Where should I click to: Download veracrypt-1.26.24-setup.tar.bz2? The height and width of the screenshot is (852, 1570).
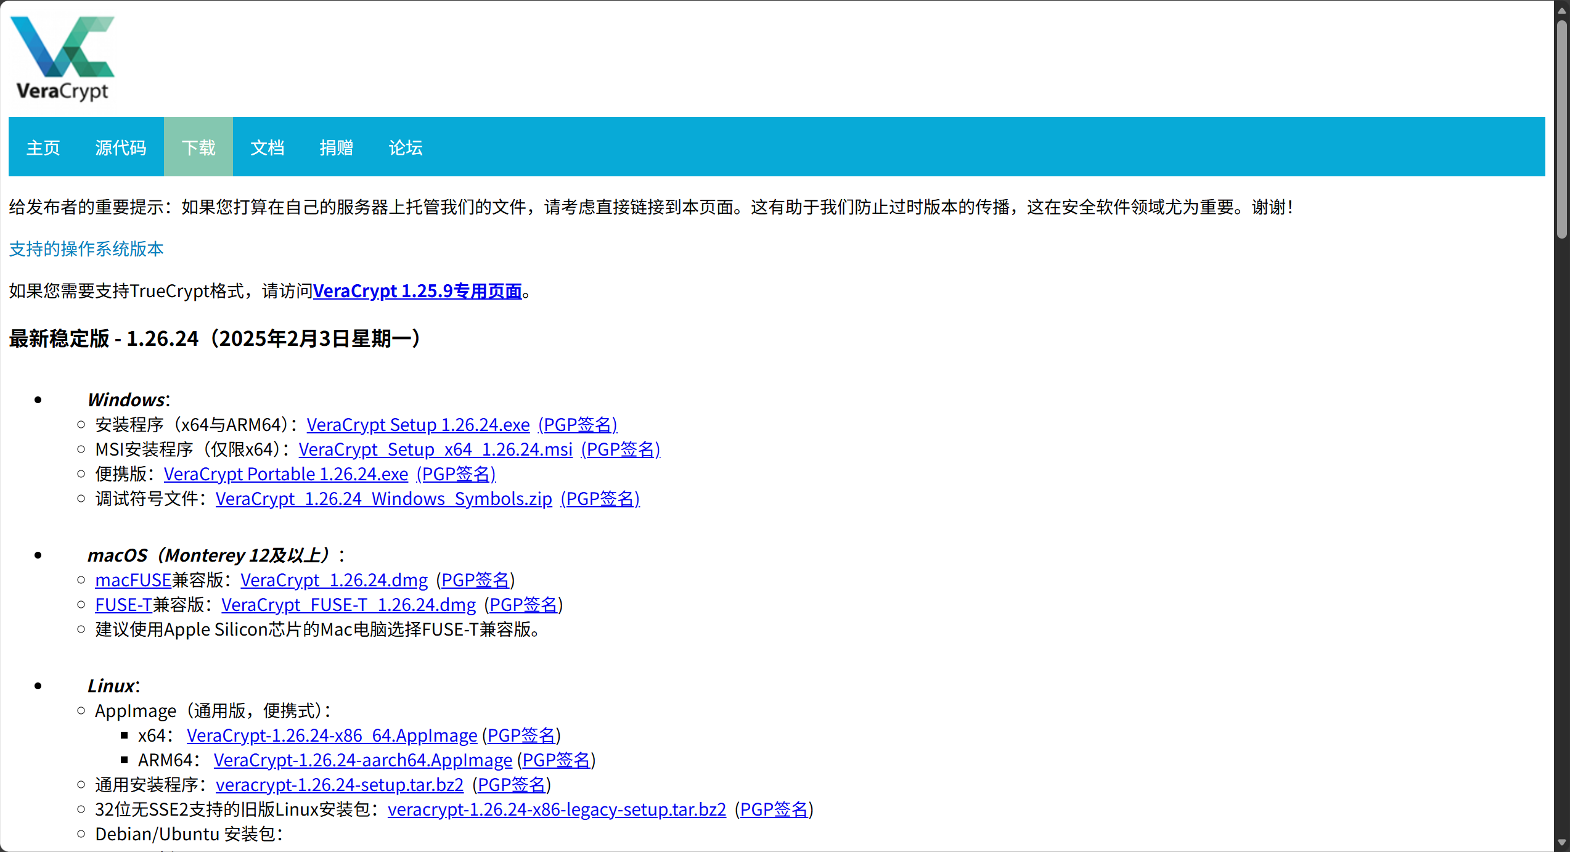339,785
